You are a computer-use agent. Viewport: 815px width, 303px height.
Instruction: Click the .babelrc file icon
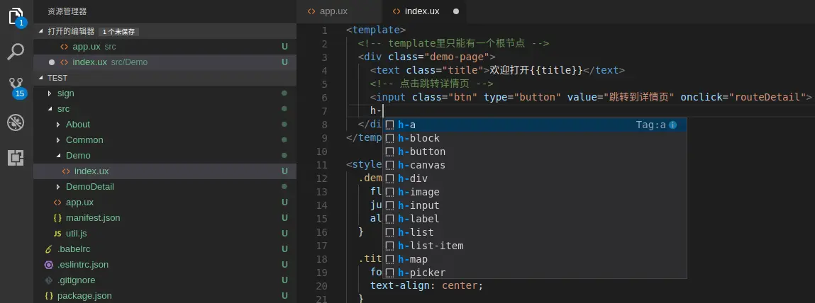tap(49, 249)
